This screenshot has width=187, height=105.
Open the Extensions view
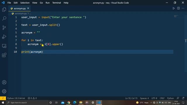4,55
